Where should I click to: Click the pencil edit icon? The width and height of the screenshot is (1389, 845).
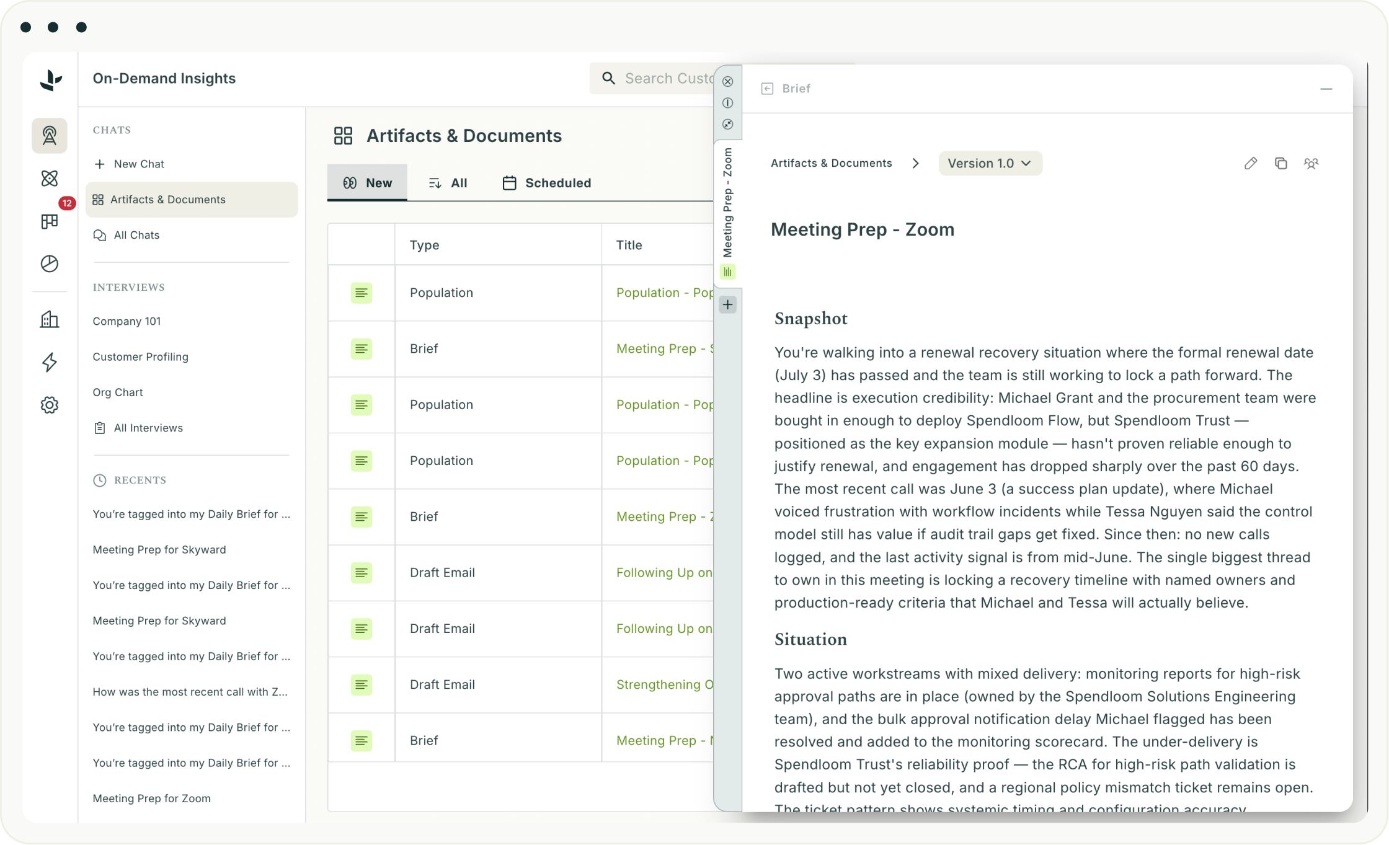(x=1251, y=163)
